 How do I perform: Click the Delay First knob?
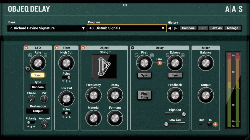144,63
